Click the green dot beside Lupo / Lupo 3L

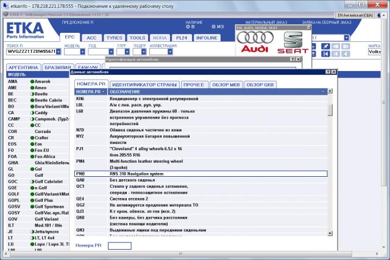pos(32,244)
